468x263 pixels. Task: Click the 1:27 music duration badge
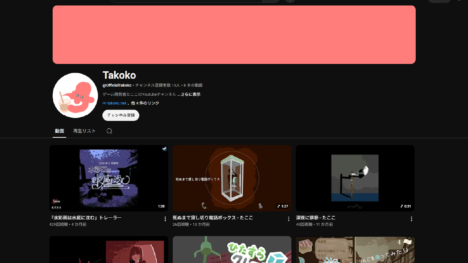click(x=283, y=206)
